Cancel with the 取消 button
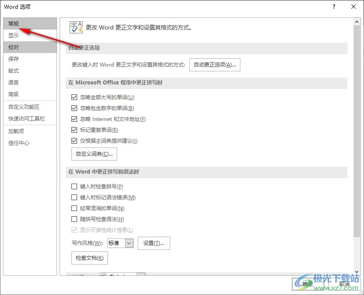 (x=344, y=284)
